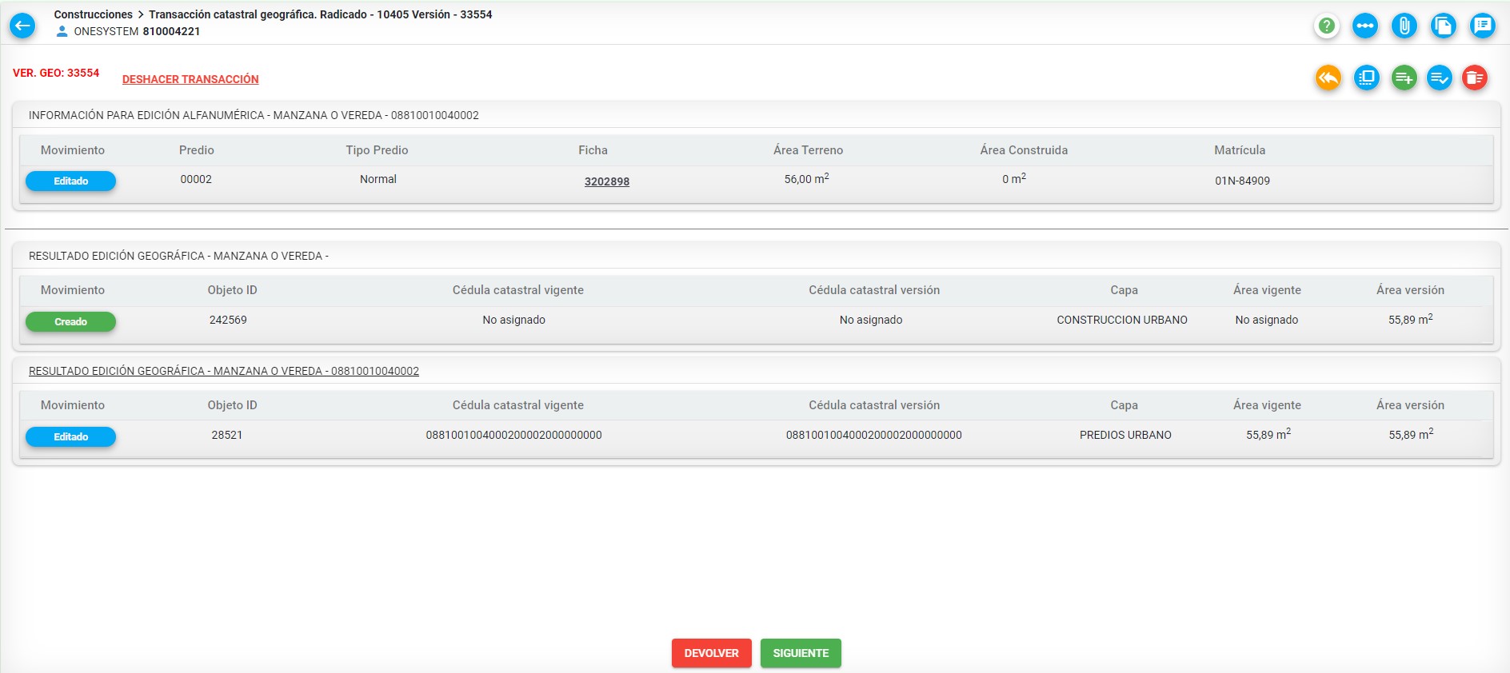Click the Área Terreno column header
The image size is (1510, 673).
(808, 150)
